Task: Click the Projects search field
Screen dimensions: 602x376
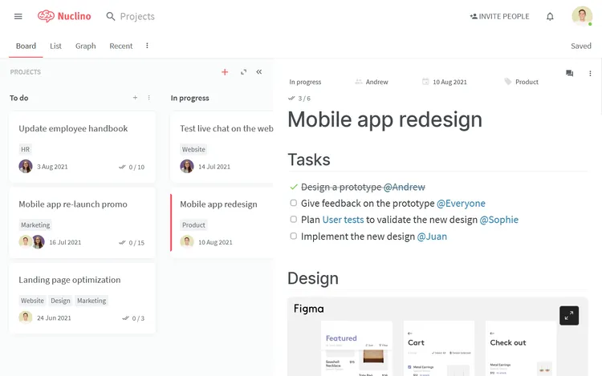Action: click(137, 17)
